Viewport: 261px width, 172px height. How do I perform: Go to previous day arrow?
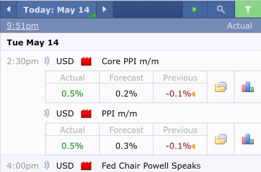[x=9, y=10]
